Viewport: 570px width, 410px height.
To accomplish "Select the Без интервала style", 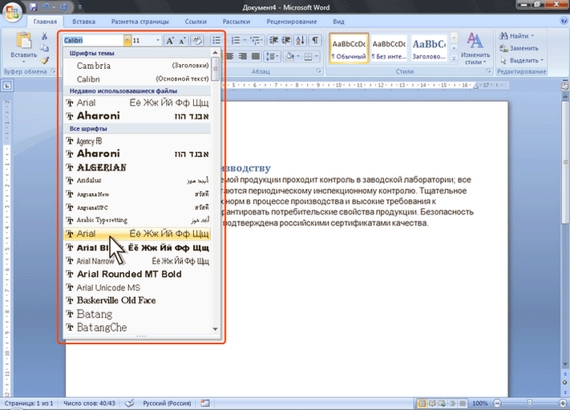I will point(389,49).
